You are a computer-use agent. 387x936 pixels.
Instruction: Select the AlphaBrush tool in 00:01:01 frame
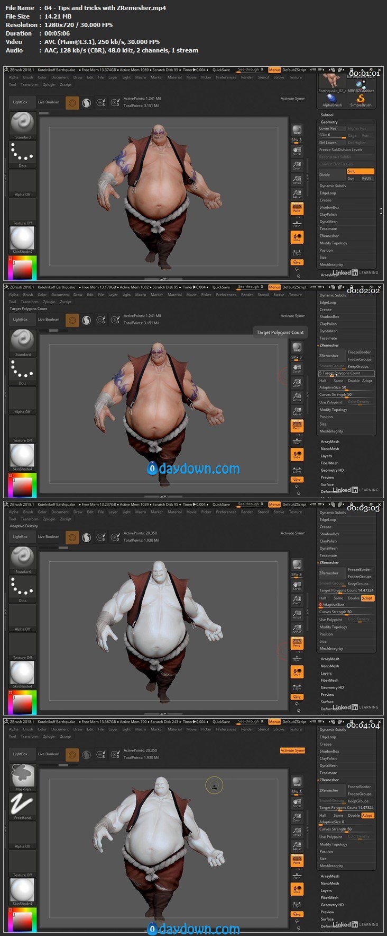[332, 100]
